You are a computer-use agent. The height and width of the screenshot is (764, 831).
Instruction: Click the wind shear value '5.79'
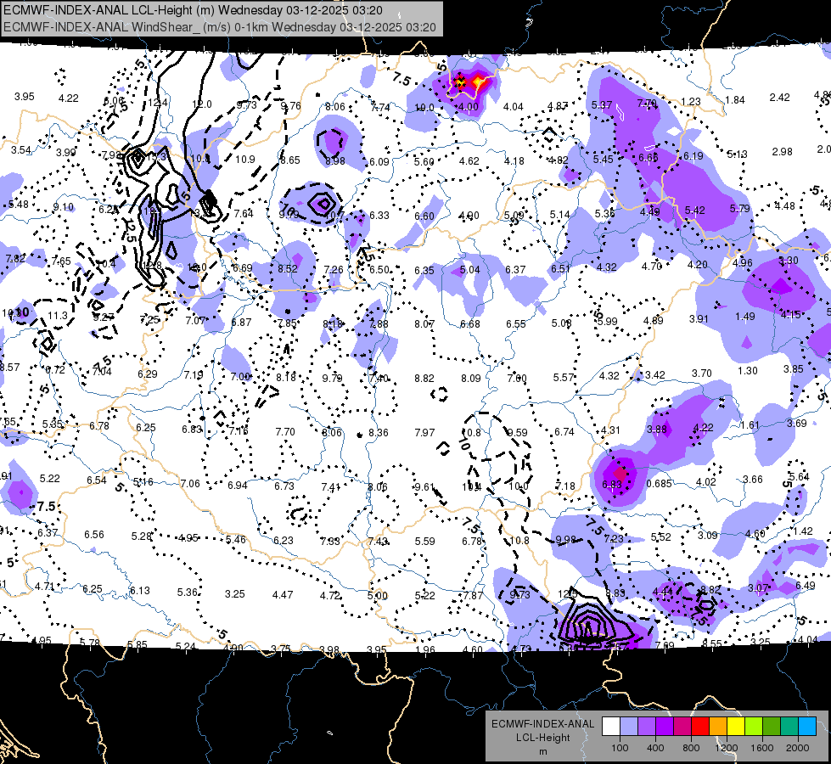pyautogui.click(x=740, y=208)
